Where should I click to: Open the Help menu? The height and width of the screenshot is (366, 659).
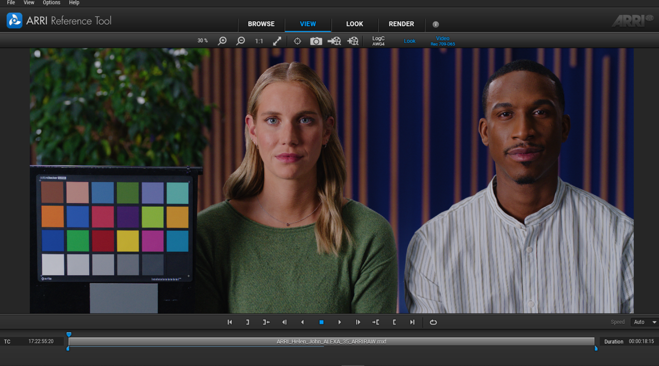(74, 3)
